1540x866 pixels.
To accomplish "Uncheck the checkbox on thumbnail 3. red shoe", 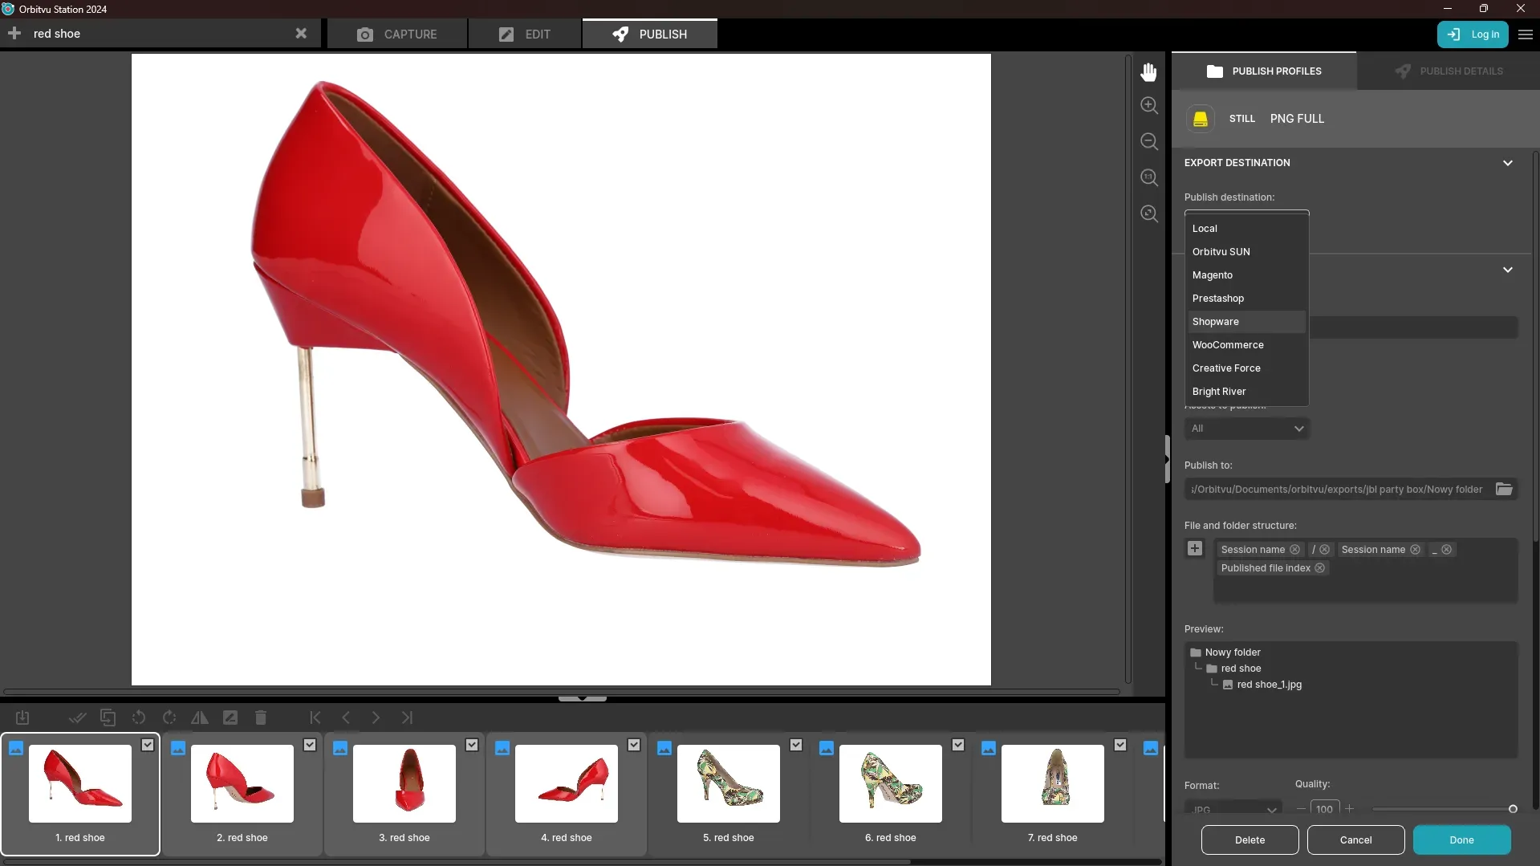I will pyautogui.click(x=472, y=745).
